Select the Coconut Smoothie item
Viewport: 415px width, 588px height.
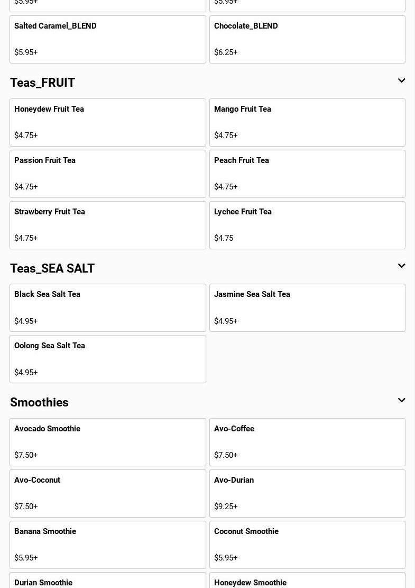tap(307, 545)
